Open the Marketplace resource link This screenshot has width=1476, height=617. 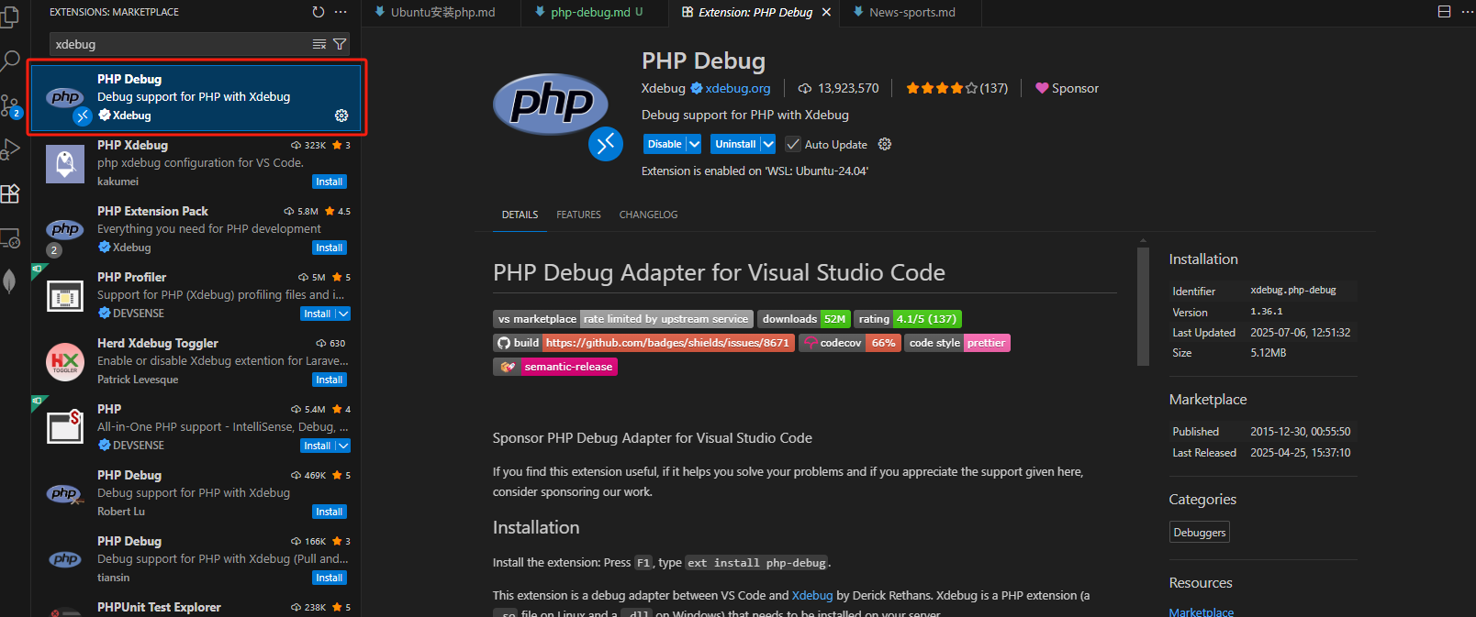click(1201, 611)
